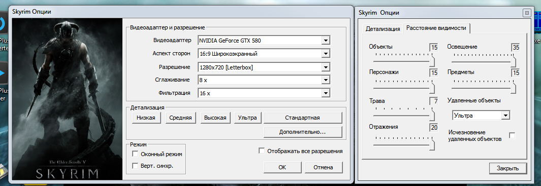Choose the Ультра detail preset
The height and width of the screenshot is (186, 541).
(247, 118)
